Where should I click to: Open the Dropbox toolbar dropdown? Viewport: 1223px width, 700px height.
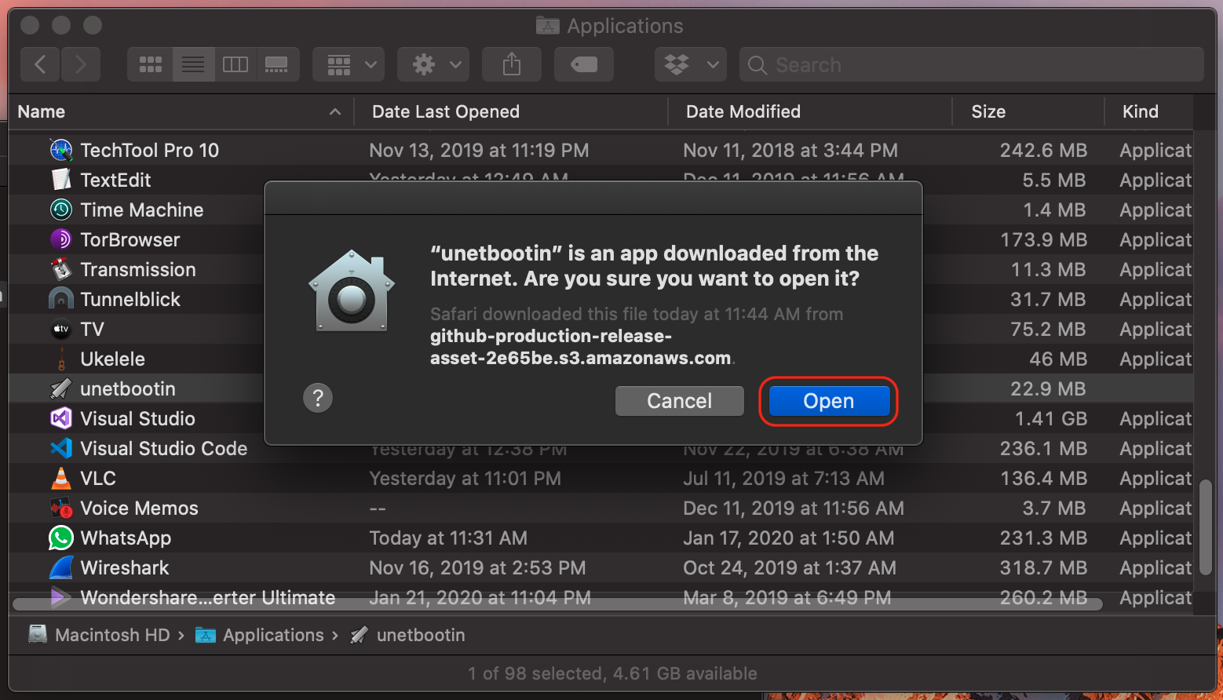[x=691, y=64]
